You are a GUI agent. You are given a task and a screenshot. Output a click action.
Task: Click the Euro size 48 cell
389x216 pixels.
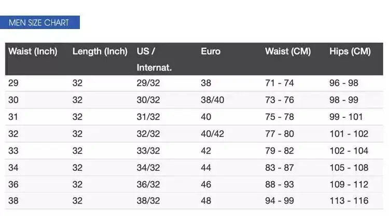[x=206, y=201]
